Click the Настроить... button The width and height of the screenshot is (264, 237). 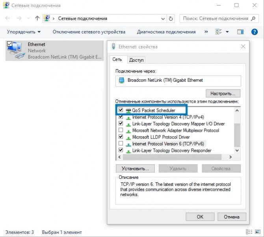click(223, 93)
